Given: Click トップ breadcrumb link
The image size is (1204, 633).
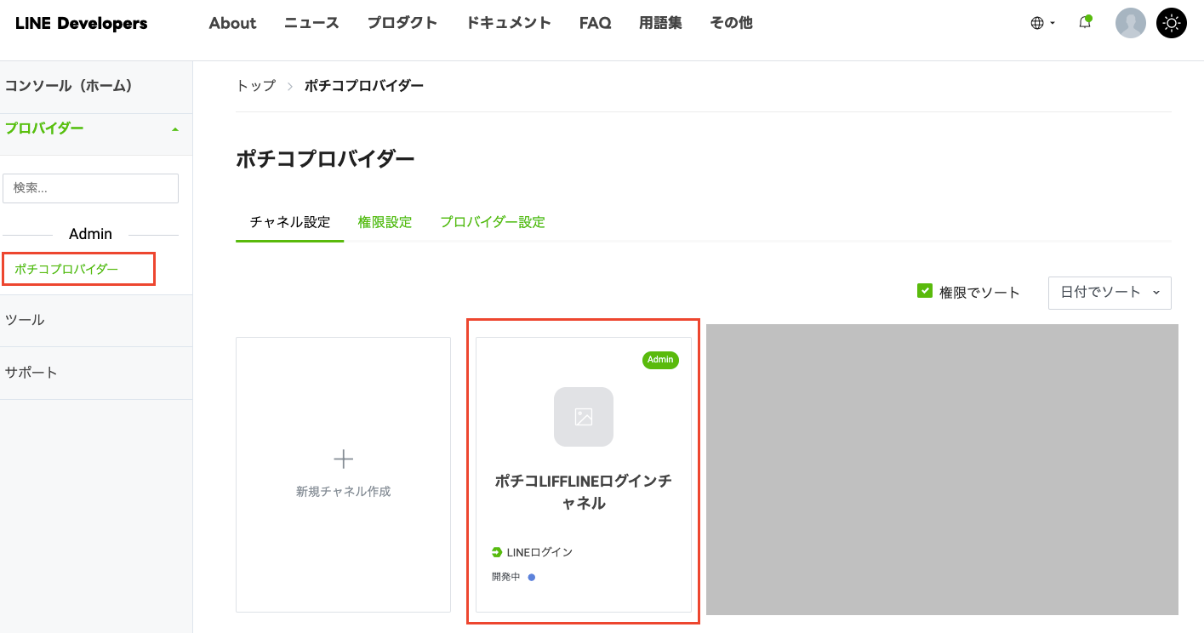Looking at the screenshot, I should pyautogui.click(x=256, y=86).
